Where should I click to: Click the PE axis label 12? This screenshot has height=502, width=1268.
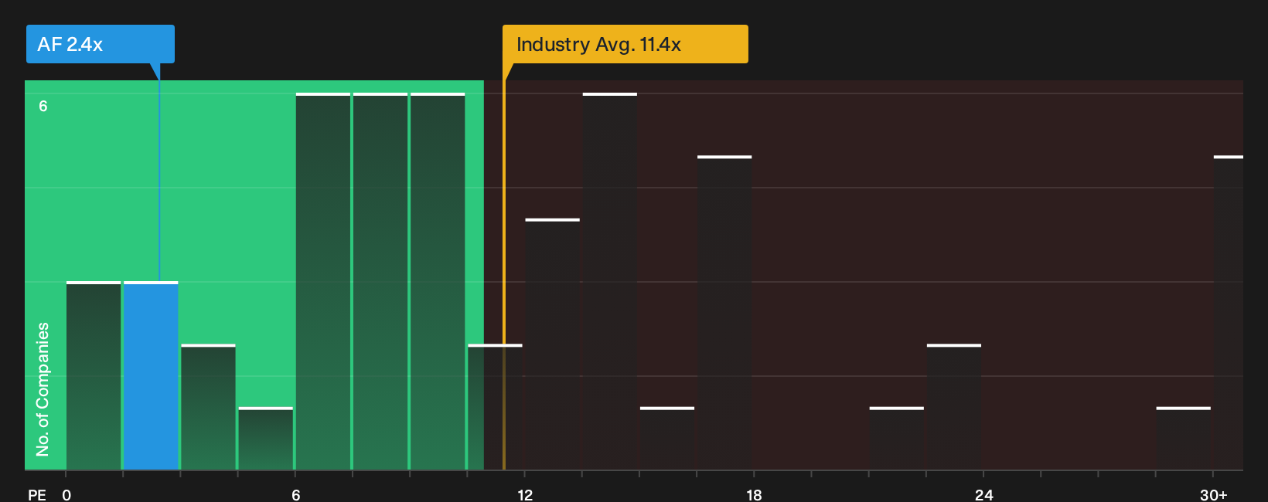coord(525,494)
